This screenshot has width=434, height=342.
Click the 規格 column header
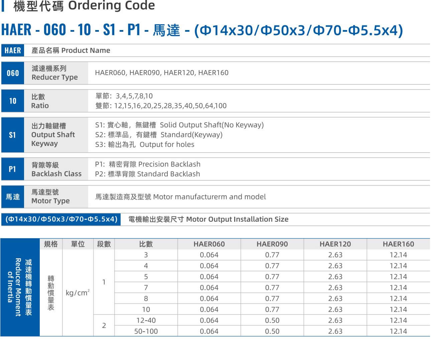(51, 244)
